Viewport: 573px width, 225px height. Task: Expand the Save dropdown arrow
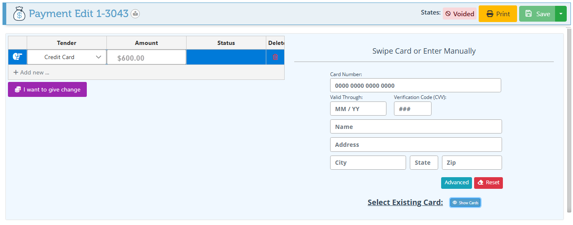560,14
